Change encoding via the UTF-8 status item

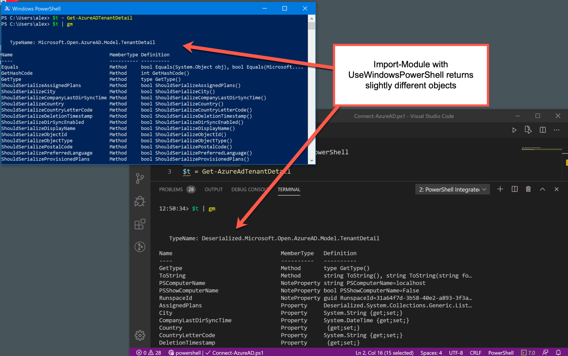pyautogui.click(x=456, y=352)
